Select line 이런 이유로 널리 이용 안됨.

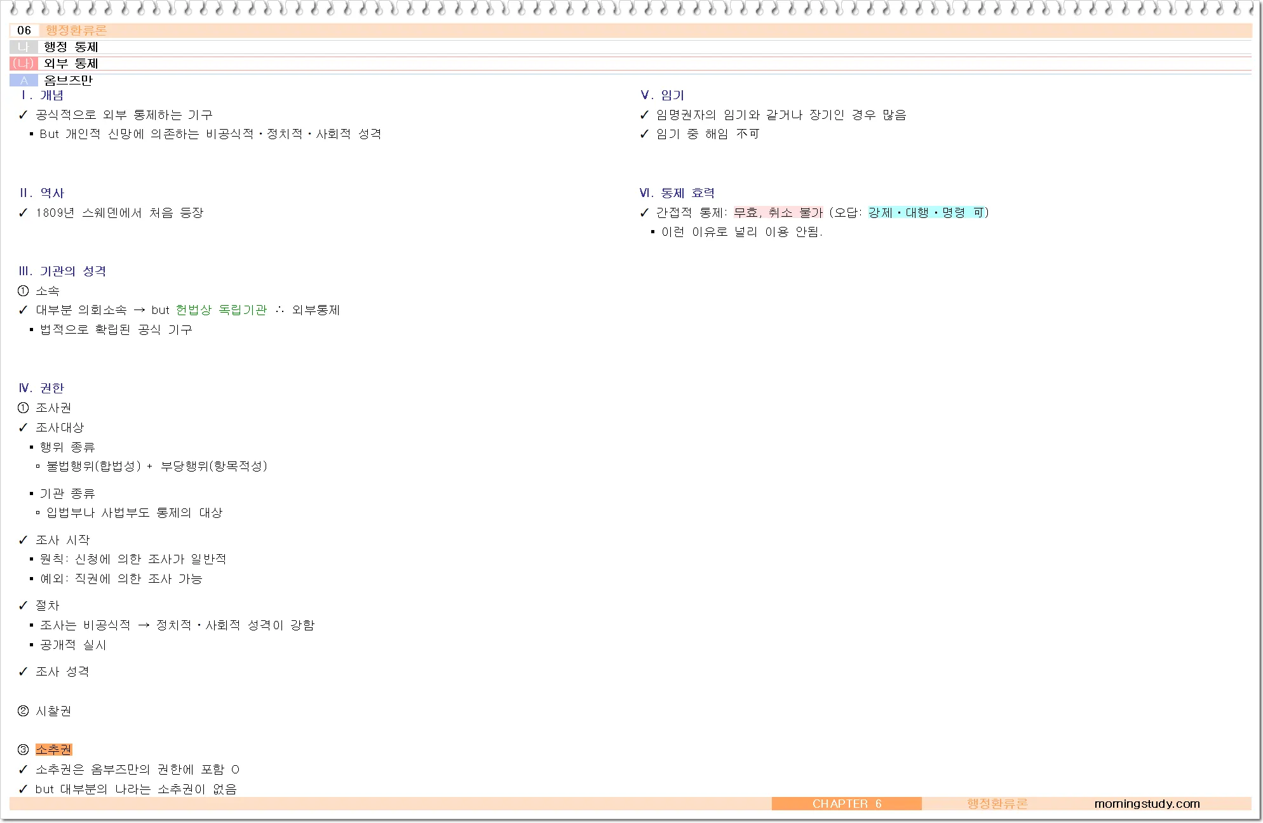742,232
